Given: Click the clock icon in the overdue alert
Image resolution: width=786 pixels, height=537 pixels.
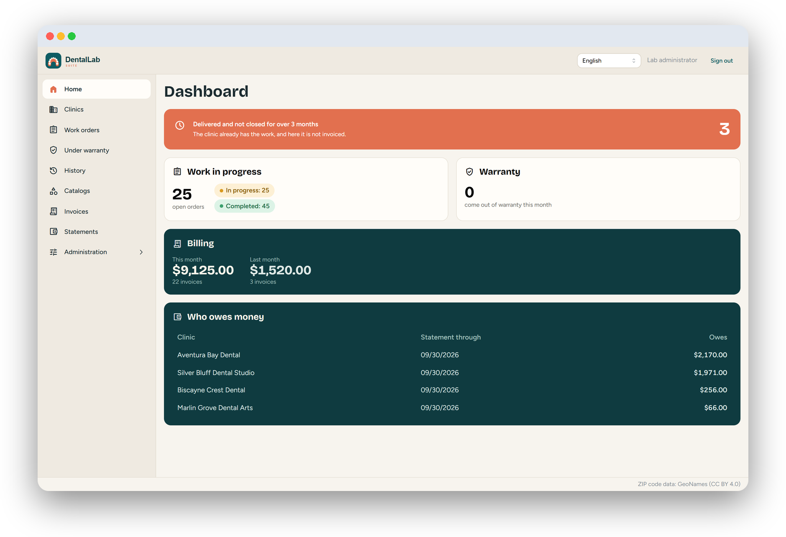Looking at the screenshot, I should (x=180, y=125).
